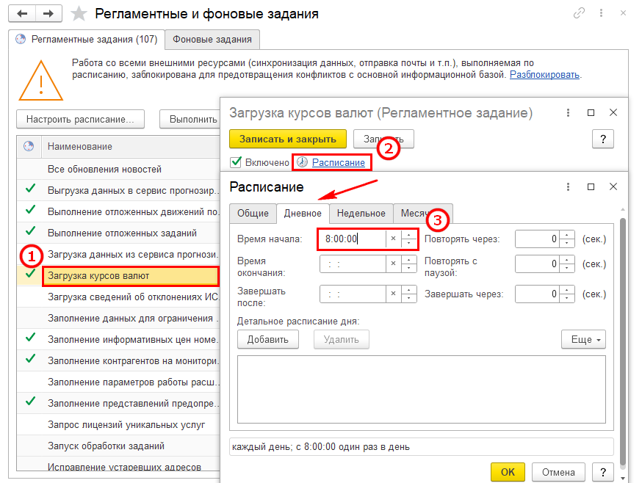642x483 pixels.
Task: Click help question button in scheduled job dialog
Action: click(x=602, y=139)
